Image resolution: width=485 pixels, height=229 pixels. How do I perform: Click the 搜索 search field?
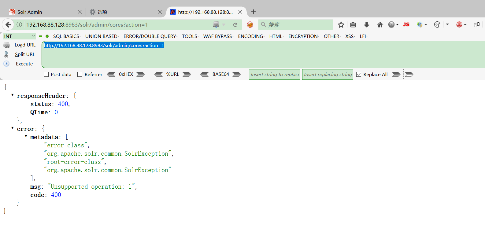coord(295,24)
